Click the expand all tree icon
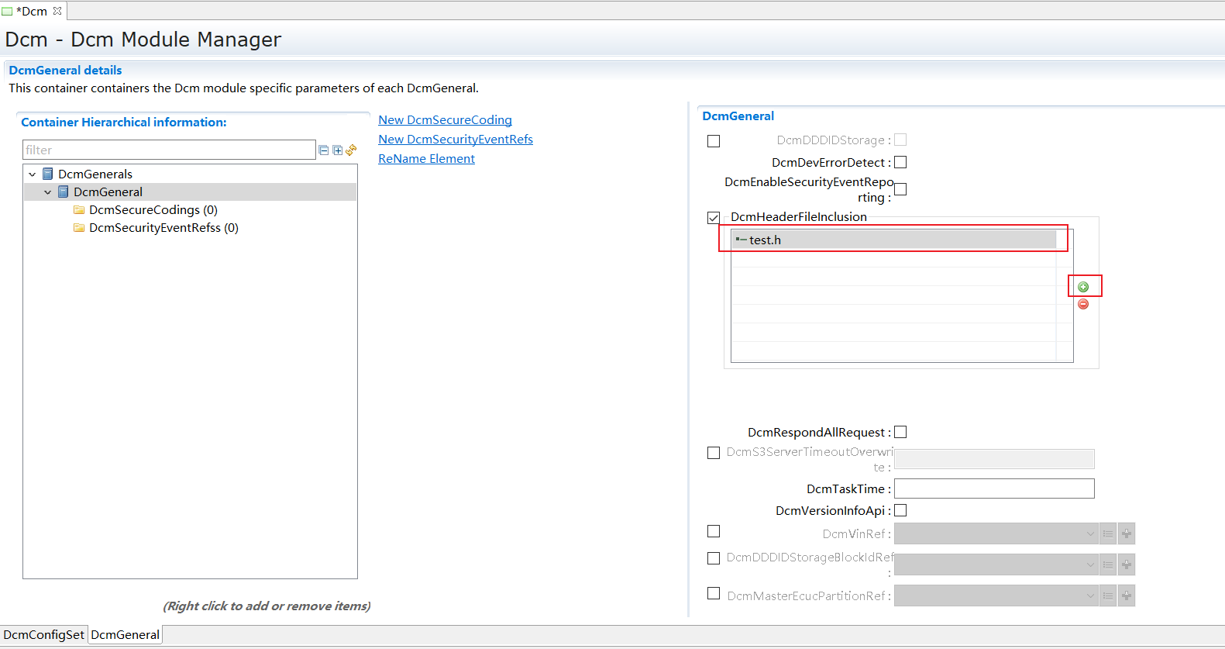1225x649 pixels. (338, 150)
